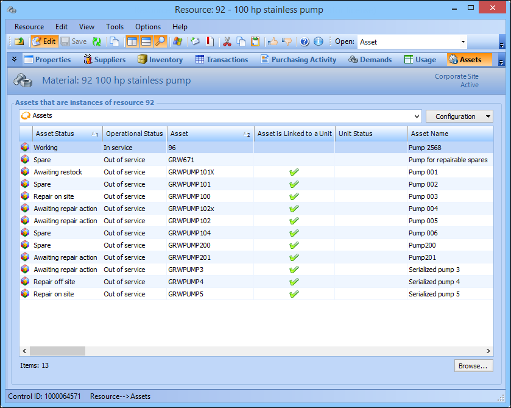Click the scissors Cut icon

click(227, 41)
